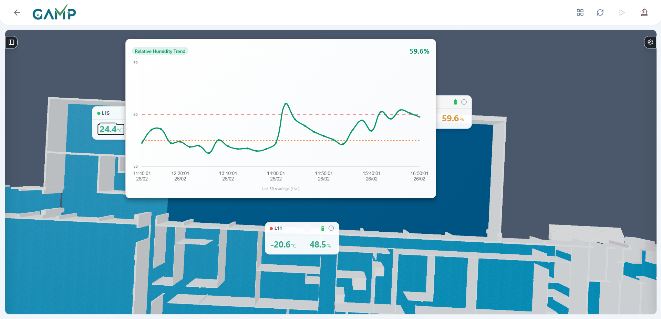The width and height of the screenshot is (661, 319).
Task: Select the L15 green status dot
Action: (x=99, y=113)
